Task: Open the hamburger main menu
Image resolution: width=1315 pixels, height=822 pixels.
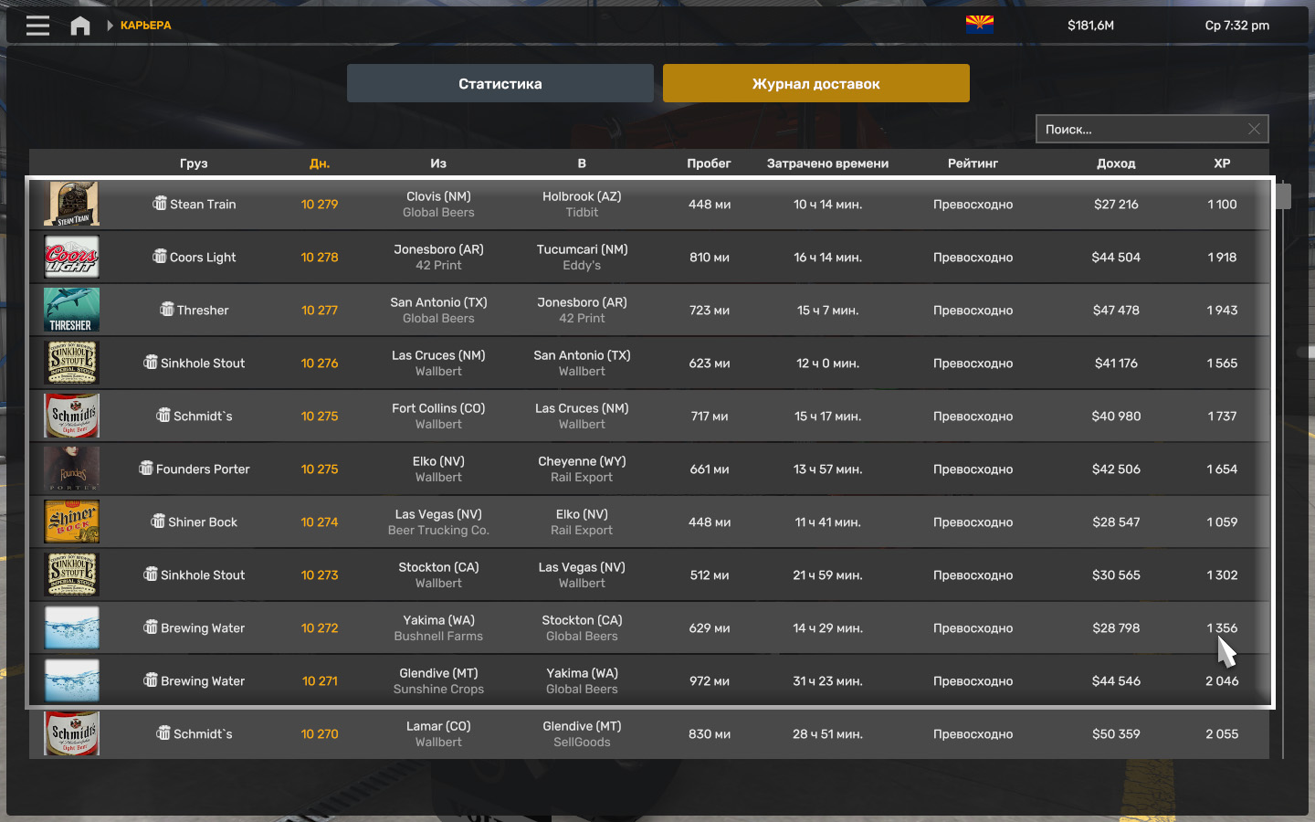Action: click(x=37, y=26)
